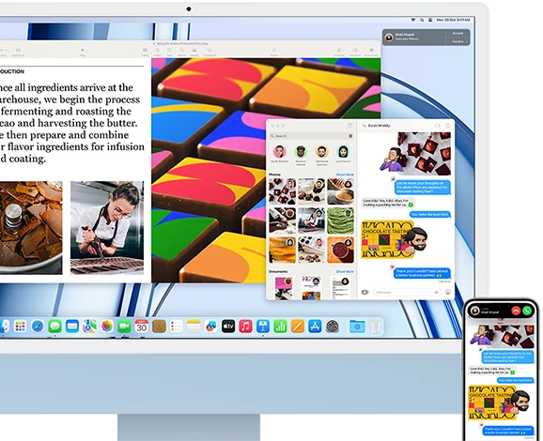543x441 pixels.
Task: Insert Media from the Keynote toolbar
Action: pyautogui.click(x=194, y=52)
